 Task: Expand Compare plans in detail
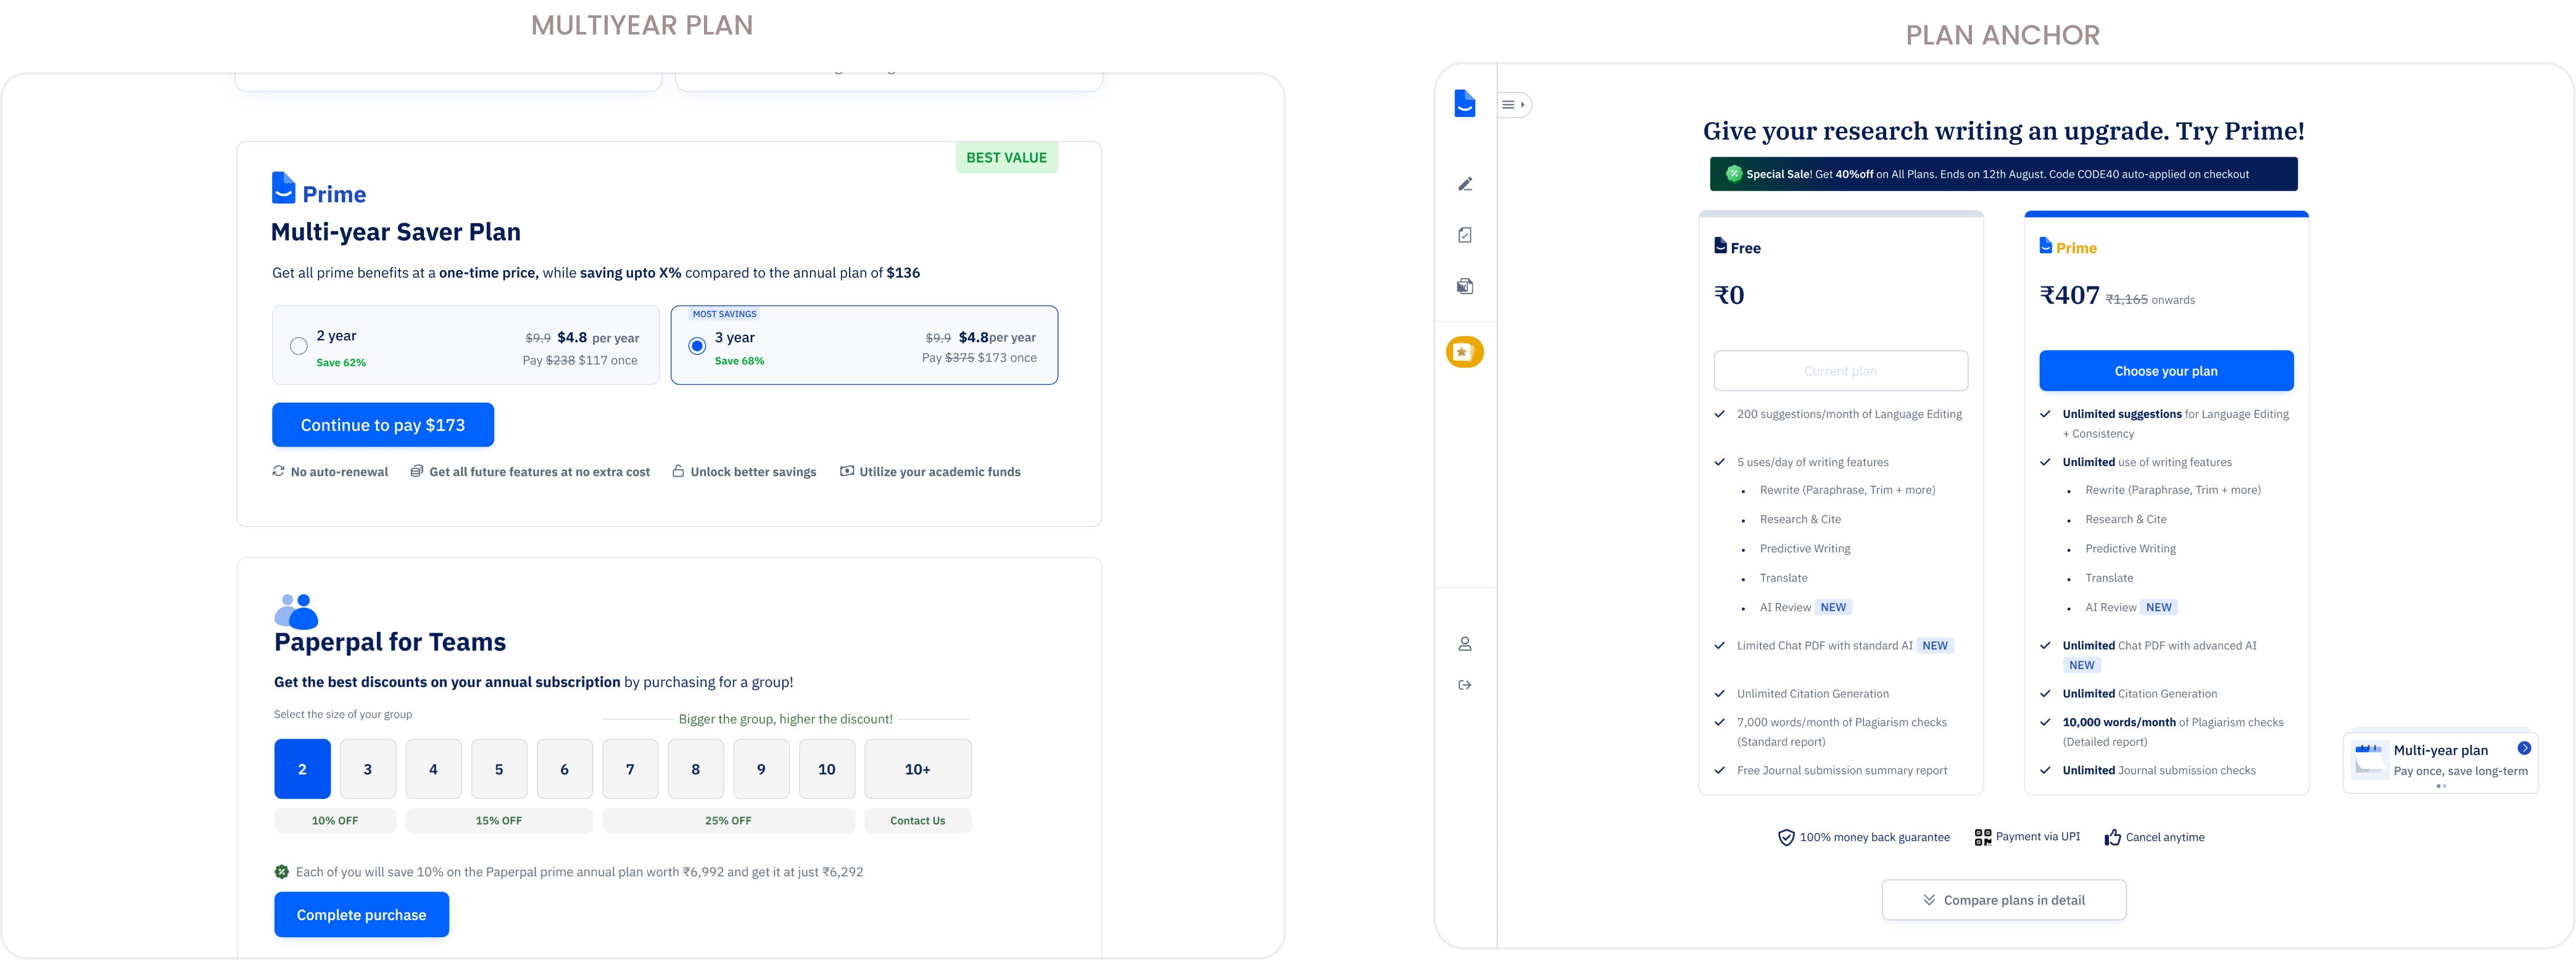tap(2003, 900)
